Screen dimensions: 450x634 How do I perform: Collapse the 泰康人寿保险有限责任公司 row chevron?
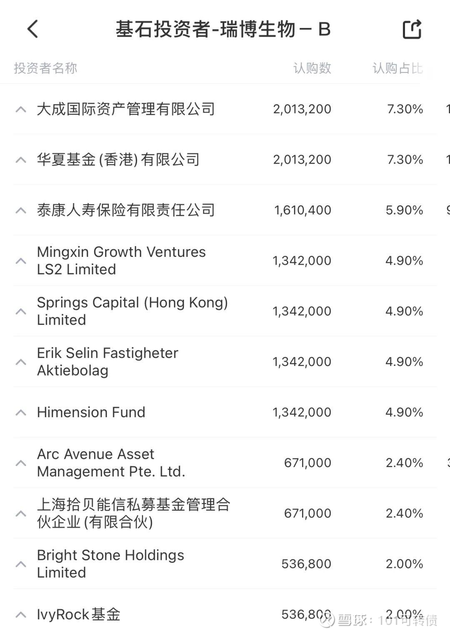(x=21, y=210)
